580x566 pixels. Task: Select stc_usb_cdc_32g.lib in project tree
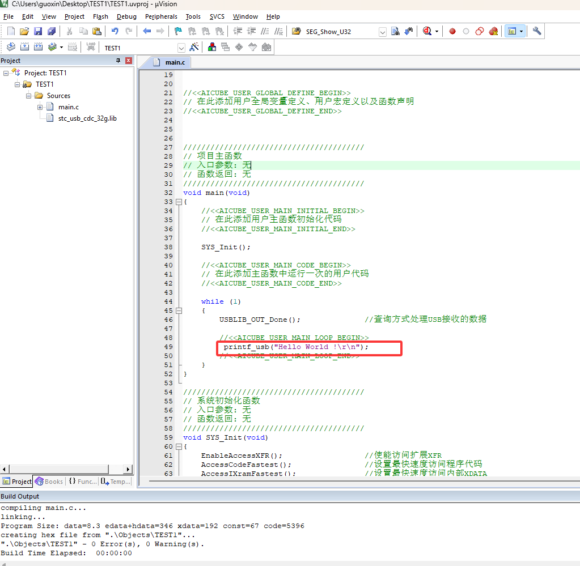coord(87,118)
